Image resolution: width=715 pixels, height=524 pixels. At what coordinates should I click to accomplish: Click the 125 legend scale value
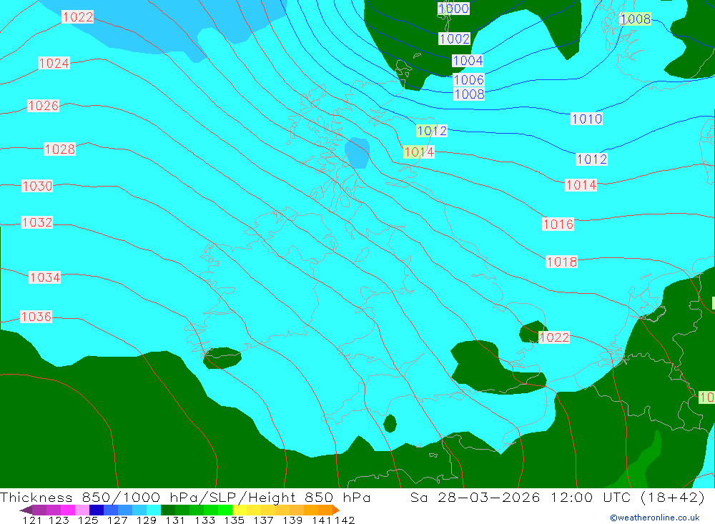click(x=88, y=520)
